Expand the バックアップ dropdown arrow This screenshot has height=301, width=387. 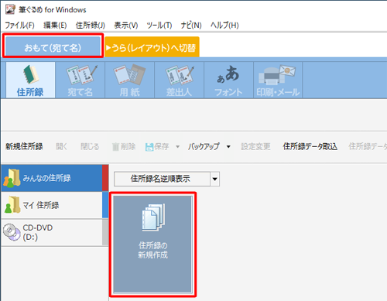pyautogui.click(x=228, y=147)
